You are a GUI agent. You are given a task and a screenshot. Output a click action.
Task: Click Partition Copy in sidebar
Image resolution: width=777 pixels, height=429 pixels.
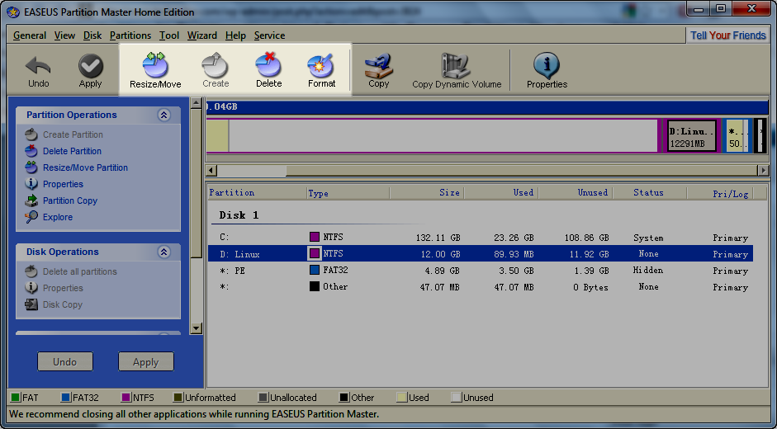[x=70, y=200]
